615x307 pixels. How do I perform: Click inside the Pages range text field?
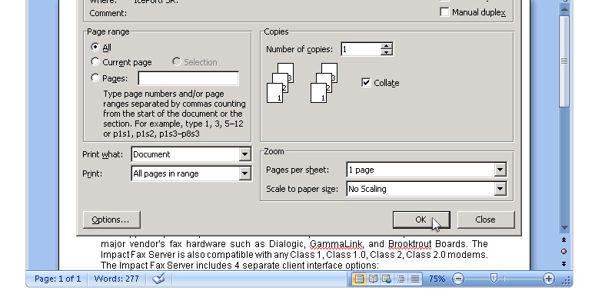point(188,78)
